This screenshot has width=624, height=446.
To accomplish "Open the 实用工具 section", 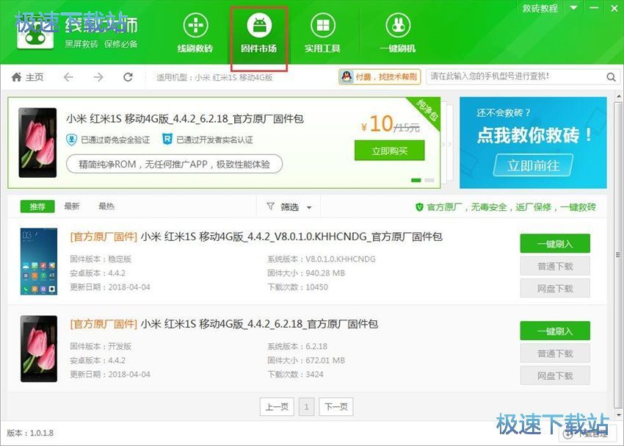I will [322, 33].
